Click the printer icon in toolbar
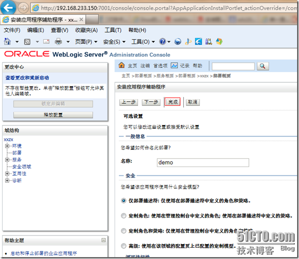Image resolution: width=299 pixels, height=259 pixels. click(58, 41)
